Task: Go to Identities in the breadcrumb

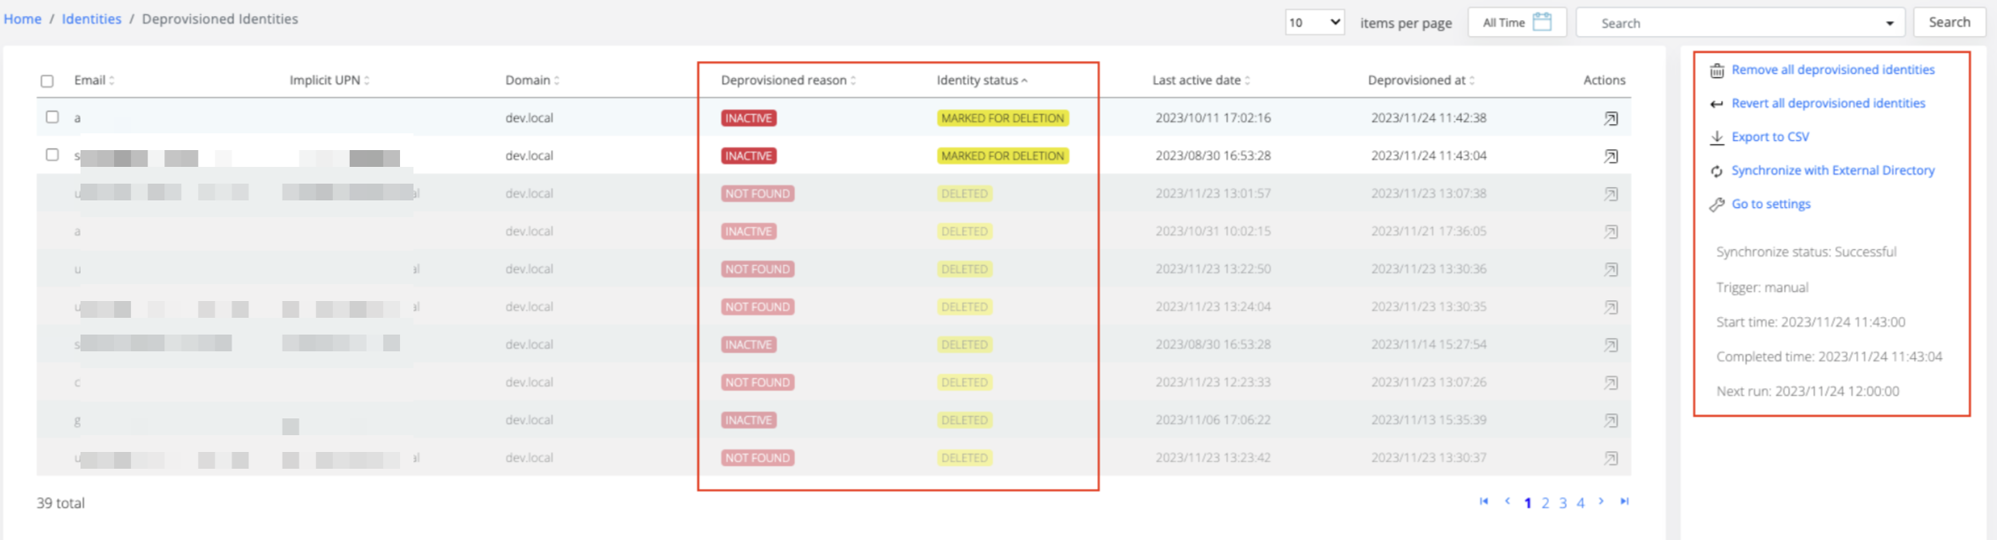Action: point(91,19)
